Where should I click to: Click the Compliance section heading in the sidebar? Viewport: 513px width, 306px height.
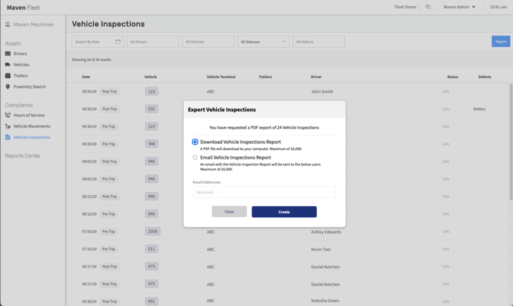pyautogui.click(x=19, y=105)
